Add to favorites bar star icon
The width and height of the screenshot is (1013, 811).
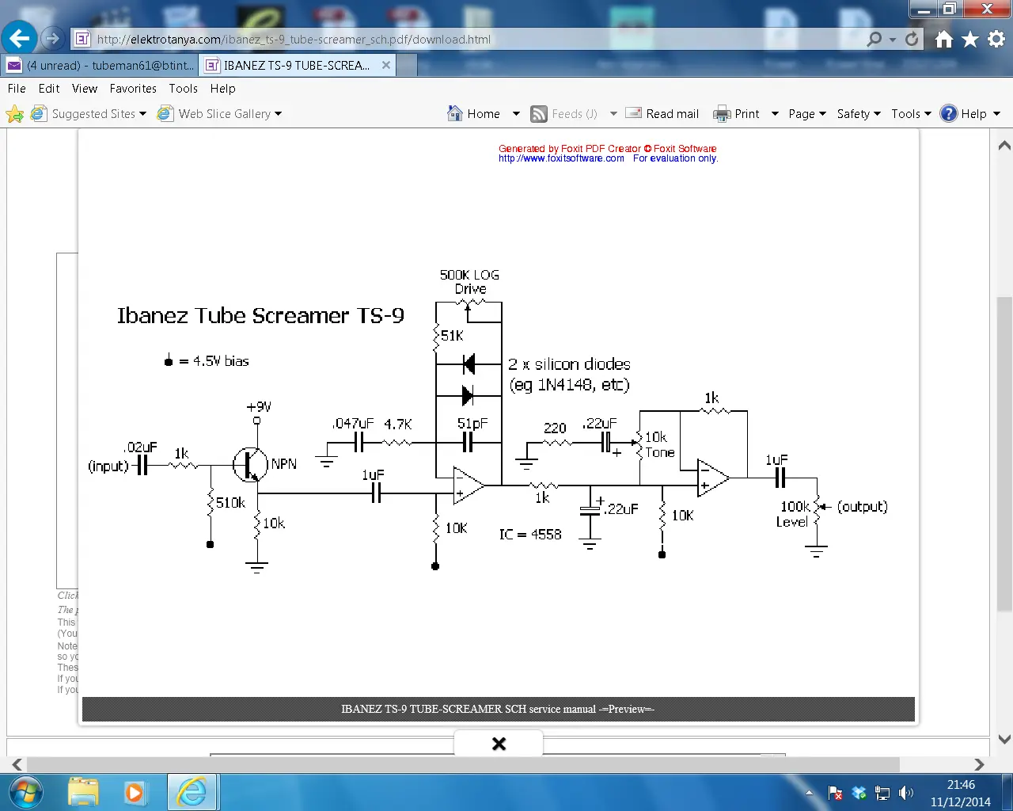click(x=14, y=114)
